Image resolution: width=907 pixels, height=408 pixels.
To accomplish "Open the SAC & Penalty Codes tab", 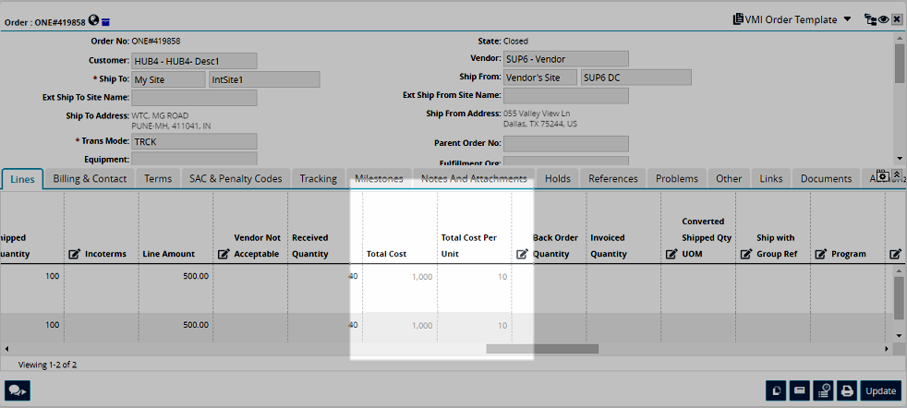I will click(236, 178).
